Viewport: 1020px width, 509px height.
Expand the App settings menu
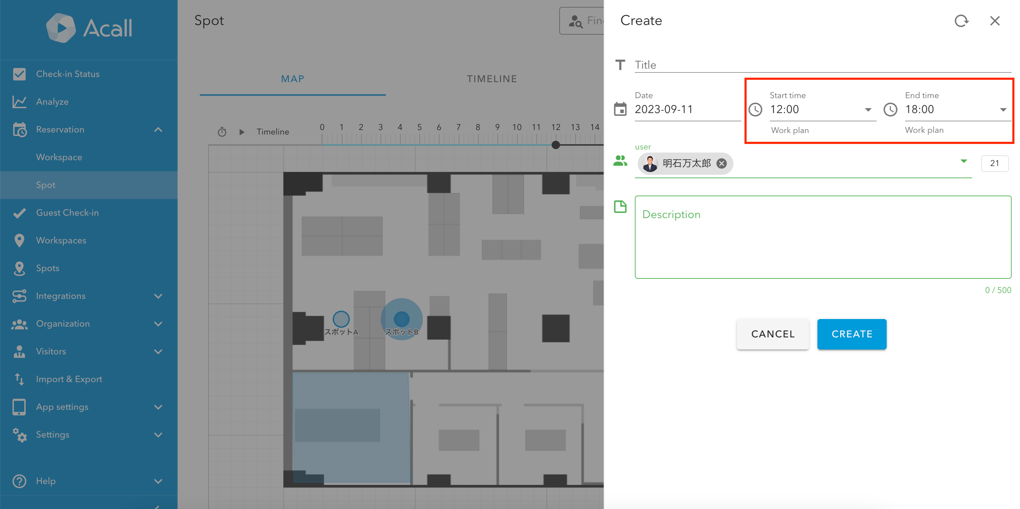click(x=158, y=407)
